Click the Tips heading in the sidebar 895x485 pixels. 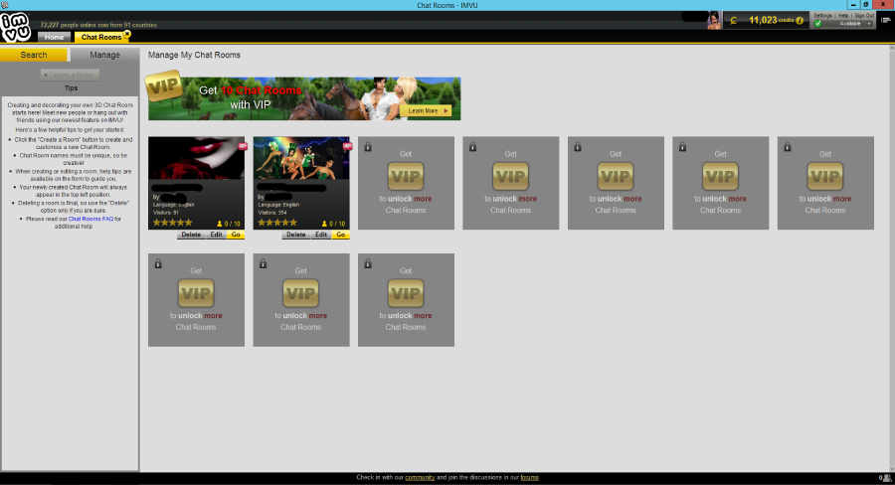pyautogui.click(x=71, y=88)
